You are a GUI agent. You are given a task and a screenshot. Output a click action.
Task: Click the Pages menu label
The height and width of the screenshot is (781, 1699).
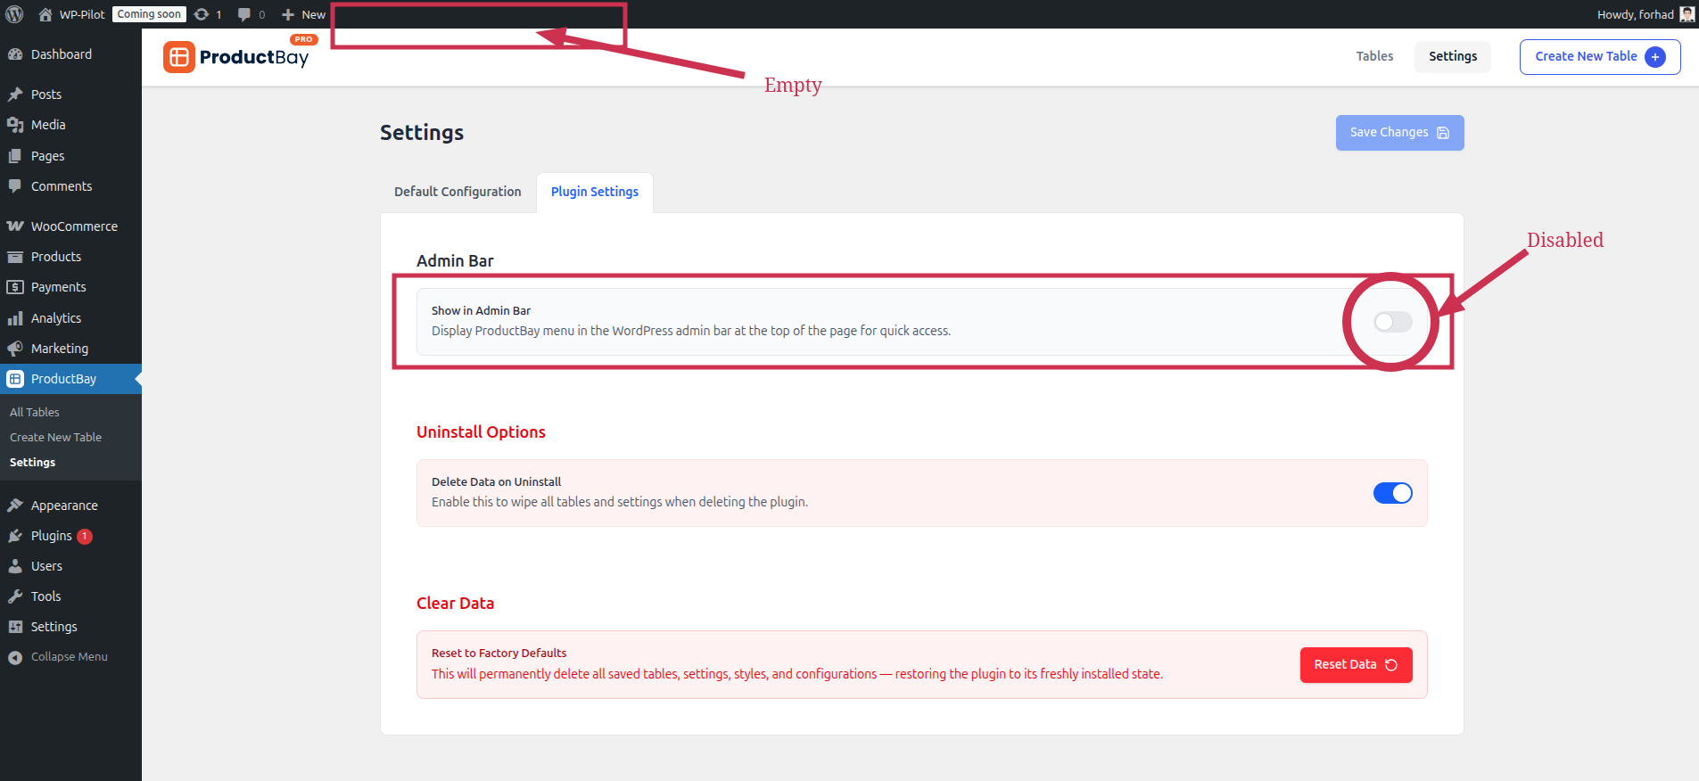click(x=48, y=156)
